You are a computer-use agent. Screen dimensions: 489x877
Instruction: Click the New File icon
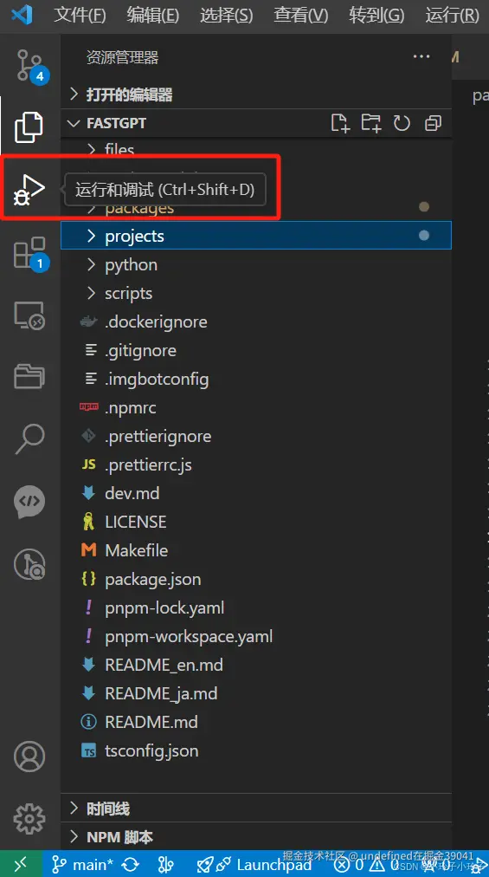point(340,123)
